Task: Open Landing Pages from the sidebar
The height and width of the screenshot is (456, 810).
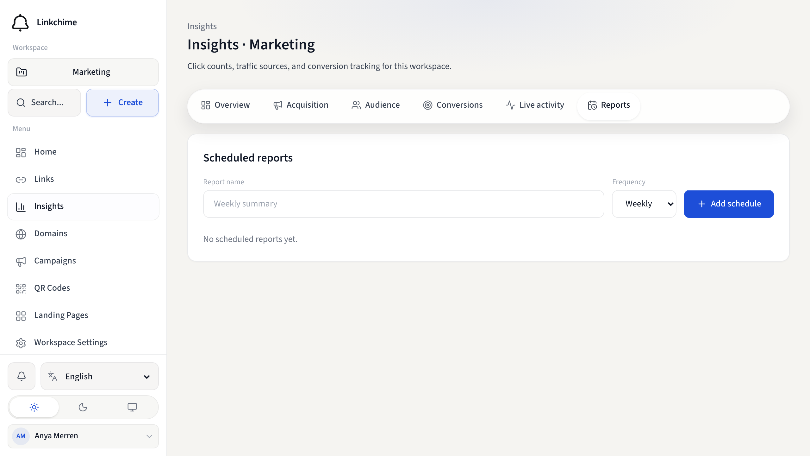Action: coord(83,315)
